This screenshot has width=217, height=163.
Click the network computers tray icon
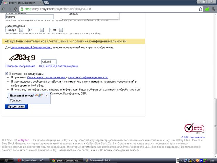(186, 161)
